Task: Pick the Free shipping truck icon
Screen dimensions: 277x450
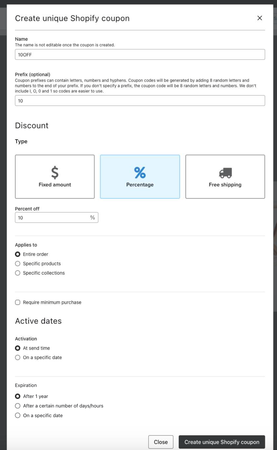Action: pos(225,173)
